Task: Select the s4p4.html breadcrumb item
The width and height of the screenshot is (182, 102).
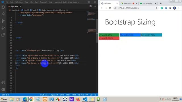Action: tap(14, 10)
